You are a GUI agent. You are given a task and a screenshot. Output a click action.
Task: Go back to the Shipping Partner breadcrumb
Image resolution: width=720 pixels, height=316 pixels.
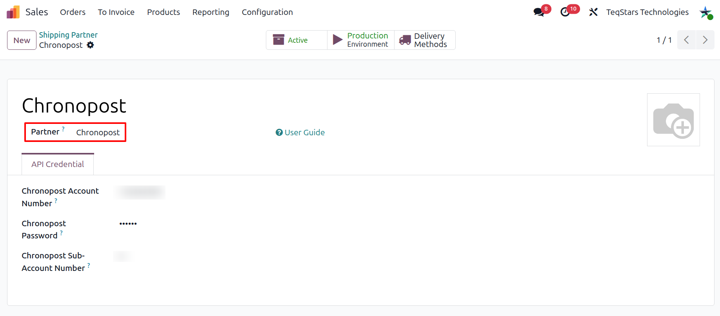(x=68, y=35)
